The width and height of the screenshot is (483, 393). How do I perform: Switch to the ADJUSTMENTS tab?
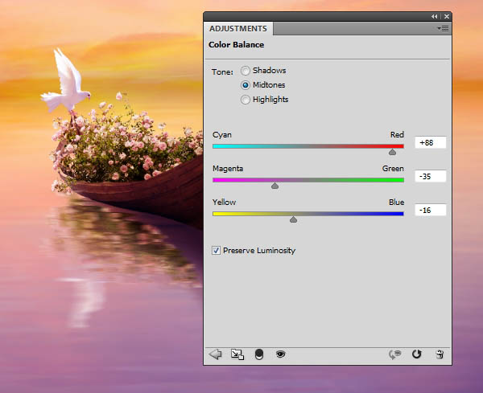coord(238,29)
